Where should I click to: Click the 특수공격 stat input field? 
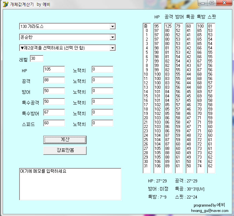tap(54, 101)
